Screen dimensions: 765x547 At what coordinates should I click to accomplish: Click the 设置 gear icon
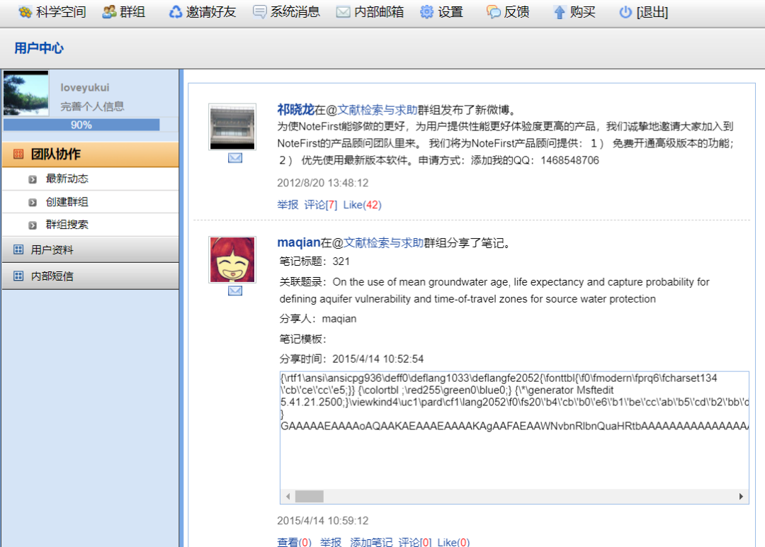tap(427, 12)
